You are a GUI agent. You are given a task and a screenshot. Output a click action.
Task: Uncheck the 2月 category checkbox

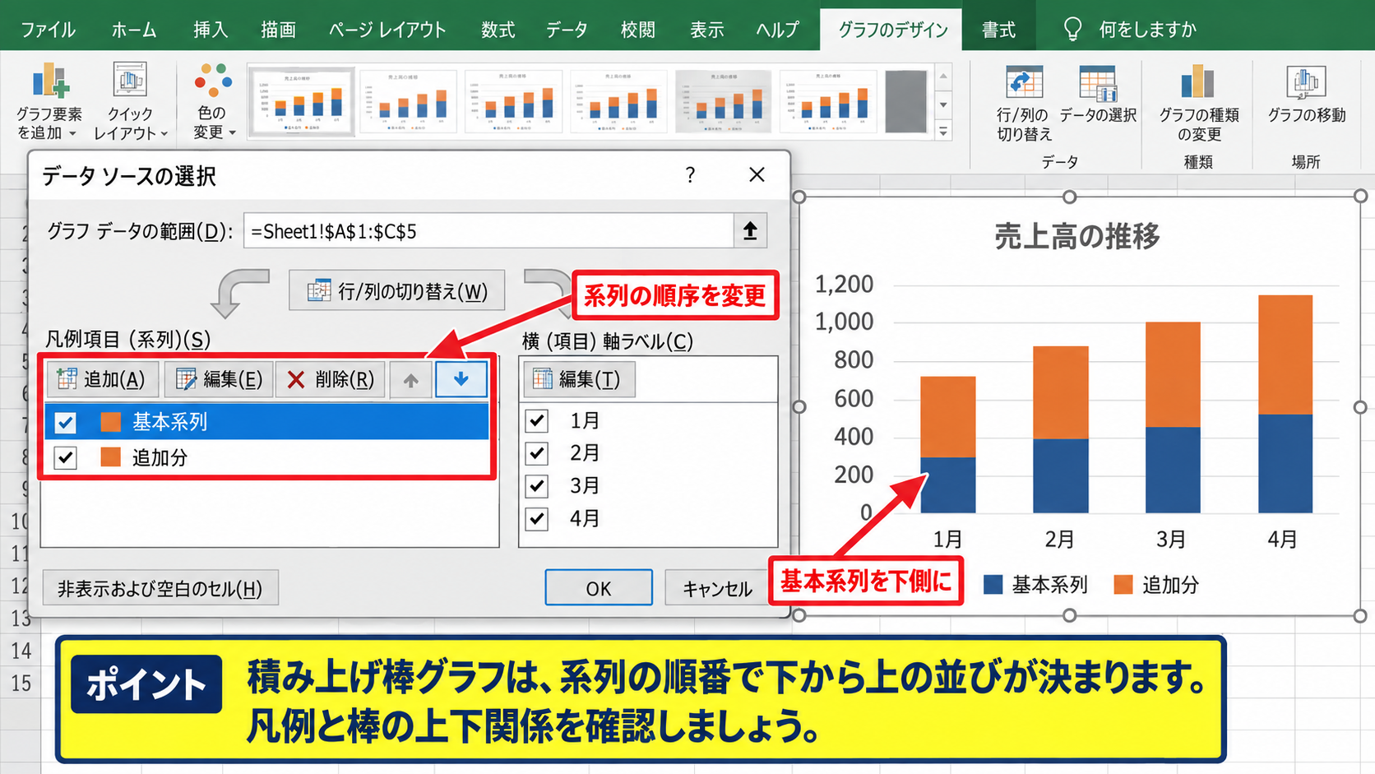click(537, 453)
